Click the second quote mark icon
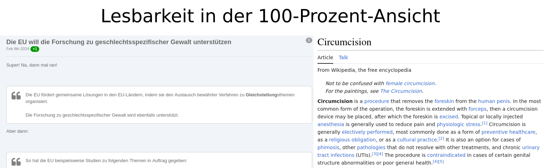Image resolution: width=560 pixels, height=168 pixels. click(x=16, y=162)
